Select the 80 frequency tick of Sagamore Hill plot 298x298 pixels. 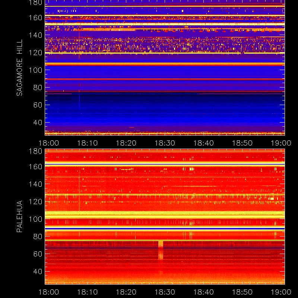pyautogui.click(x=38, y=88)
